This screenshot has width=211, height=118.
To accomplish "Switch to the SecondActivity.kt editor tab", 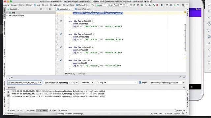I will [83, 9].
